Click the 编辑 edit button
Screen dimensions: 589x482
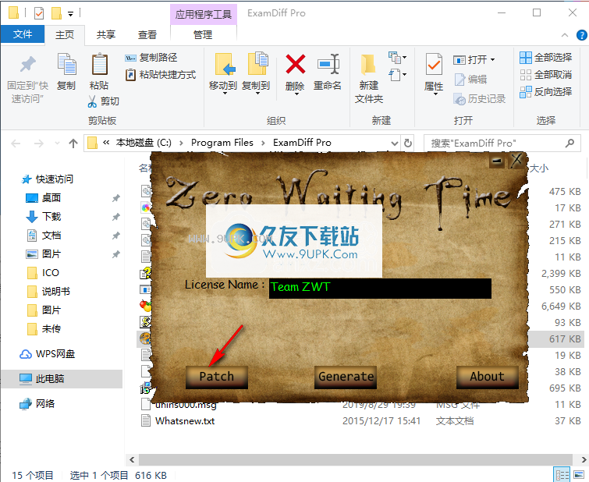pos(470,80)
